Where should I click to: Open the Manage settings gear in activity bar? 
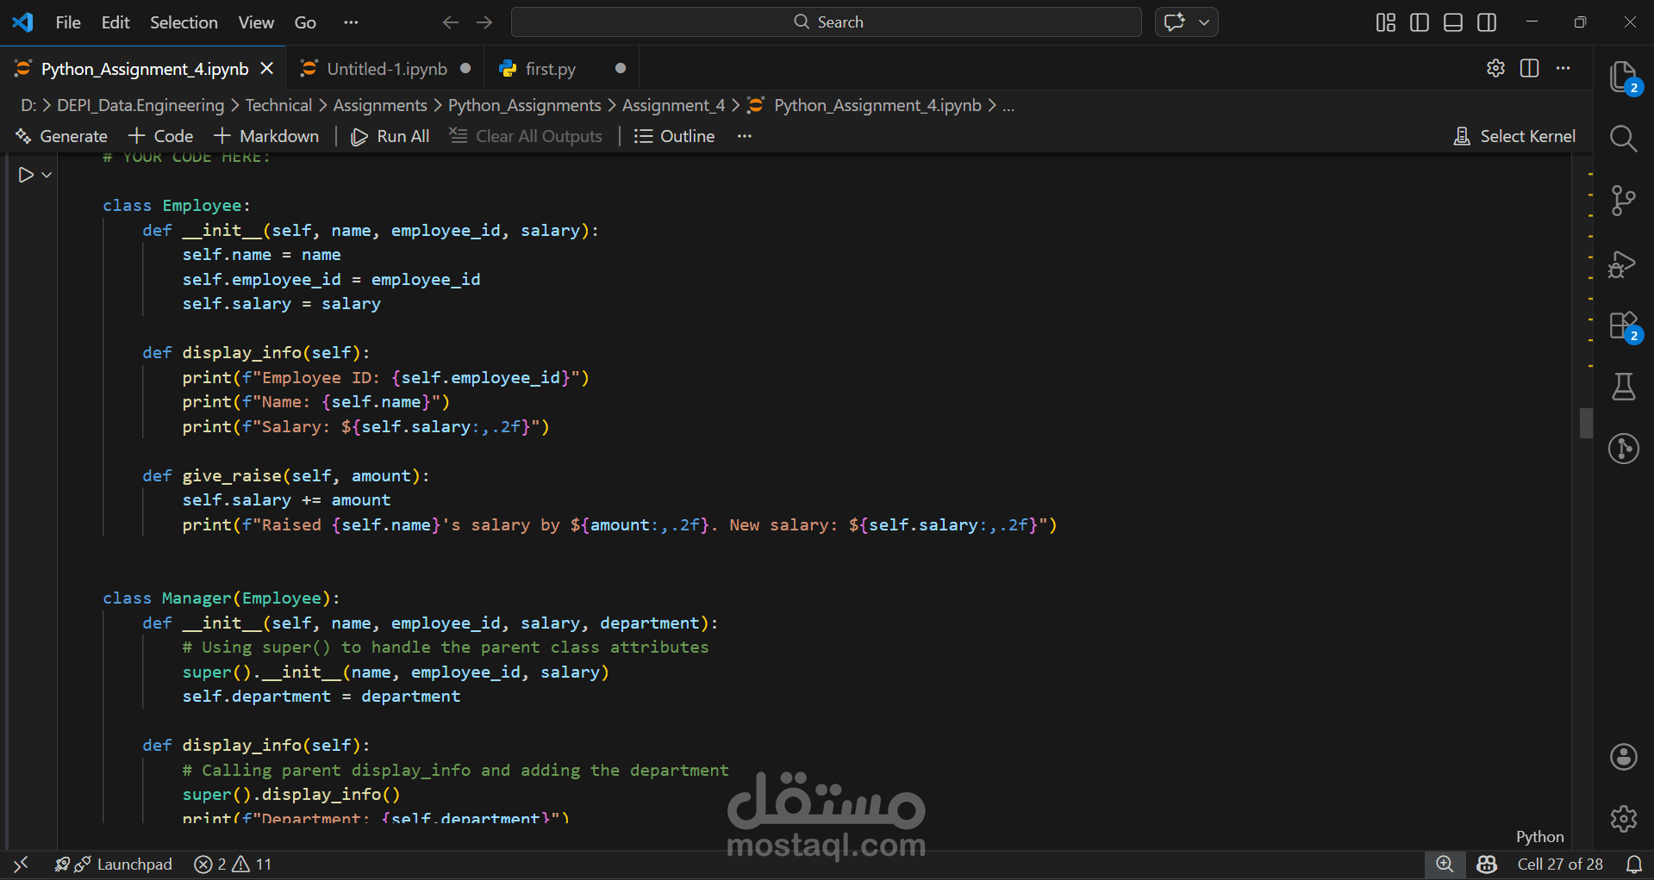tap(1624, 819)
